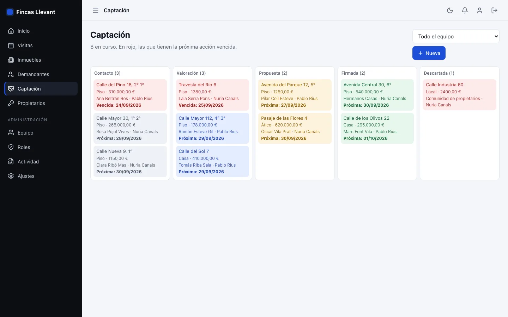Open Pasaje de las Flores 4 card

(x=295, y=128)
